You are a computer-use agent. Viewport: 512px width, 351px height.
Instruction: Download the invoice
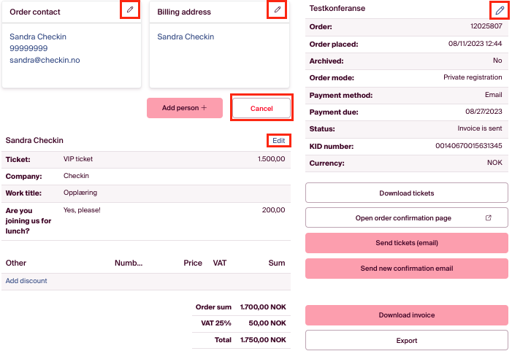(x=406, y=315)
